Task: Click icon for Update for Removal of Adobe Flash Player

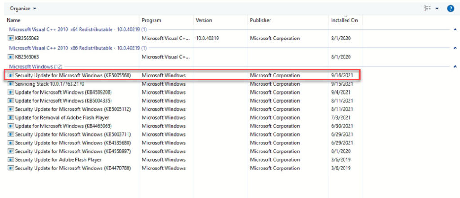Action: (11, 117)
